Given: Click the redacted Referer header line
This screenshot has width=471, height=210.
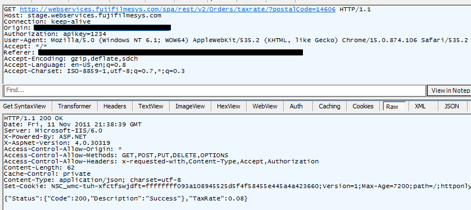Looking at the screenshot, I should (153, 53).
